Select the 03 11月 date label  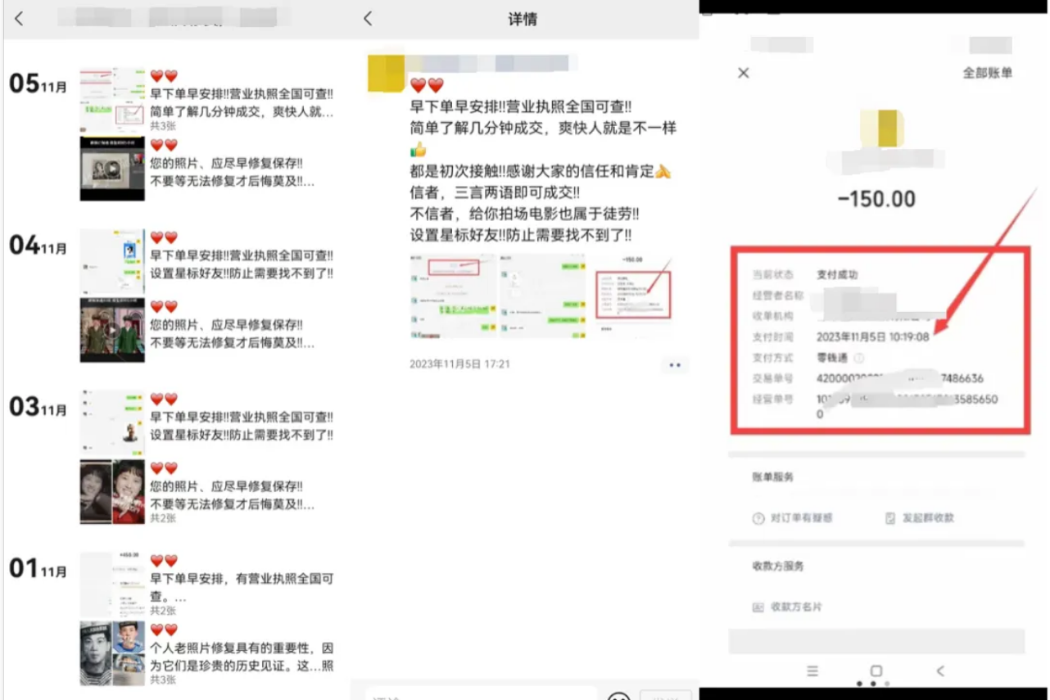click(x=38, y=406)
